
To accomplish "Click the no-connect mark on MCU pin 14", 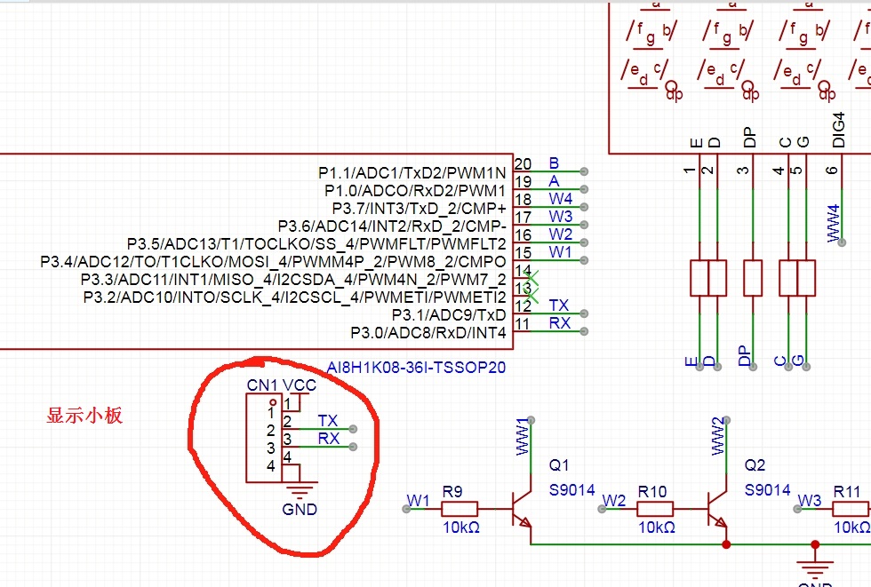I will [x=531, y=277].
